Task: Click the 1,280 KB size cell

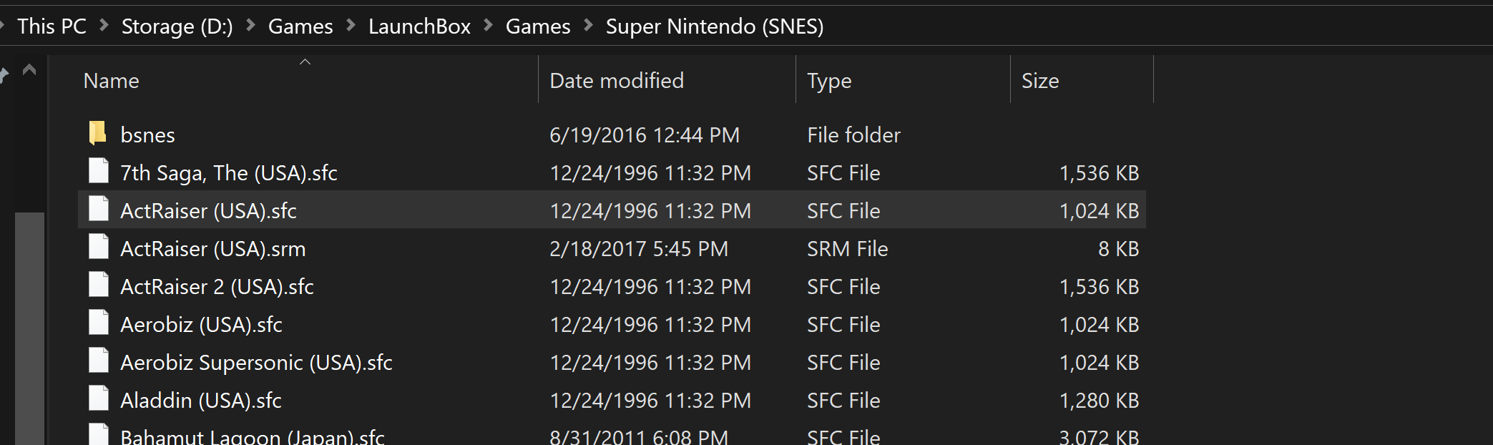Action: tap(1099, 400)
